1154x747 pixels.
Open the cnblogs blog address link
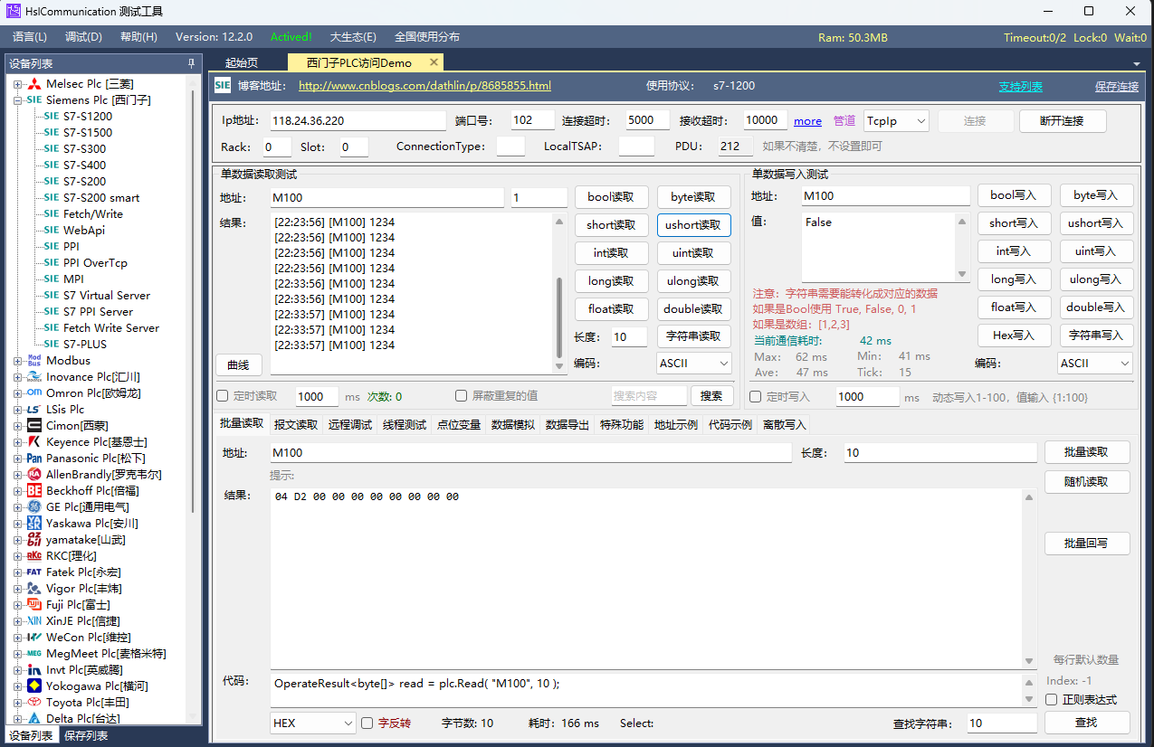tap(424, 86)
